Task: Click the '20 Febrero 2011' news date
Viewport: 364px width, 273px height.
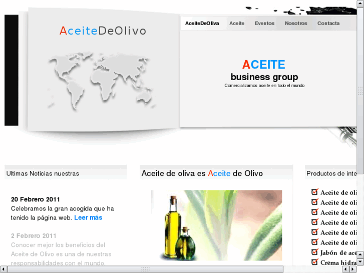Action: click(x=35, y=199)
